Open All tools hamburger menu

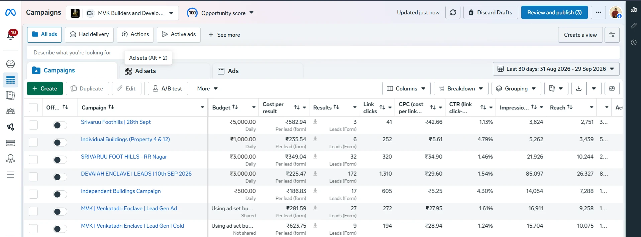11,175
